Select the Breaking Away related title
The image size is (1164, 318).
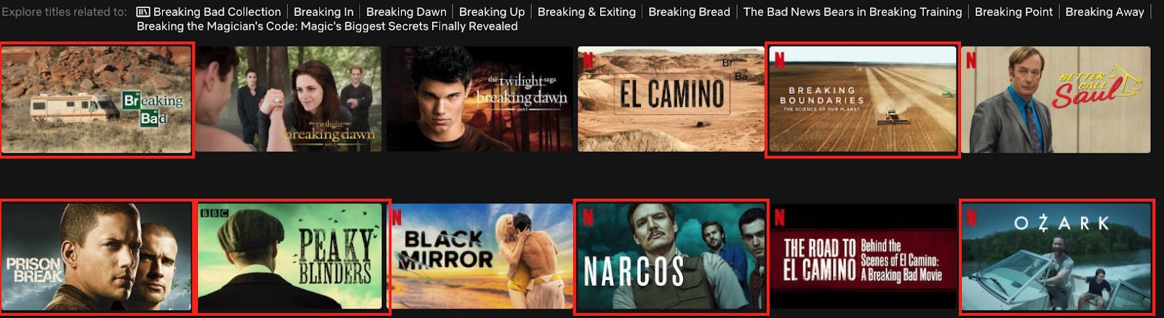[1104, 12]
